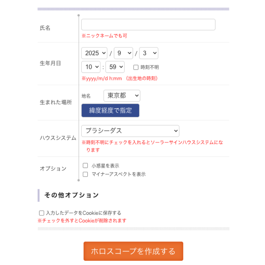This screenshot has width=265, height=265.
Task: Enable the 小惑星を表示 checkbox
Action: (85, 165)
